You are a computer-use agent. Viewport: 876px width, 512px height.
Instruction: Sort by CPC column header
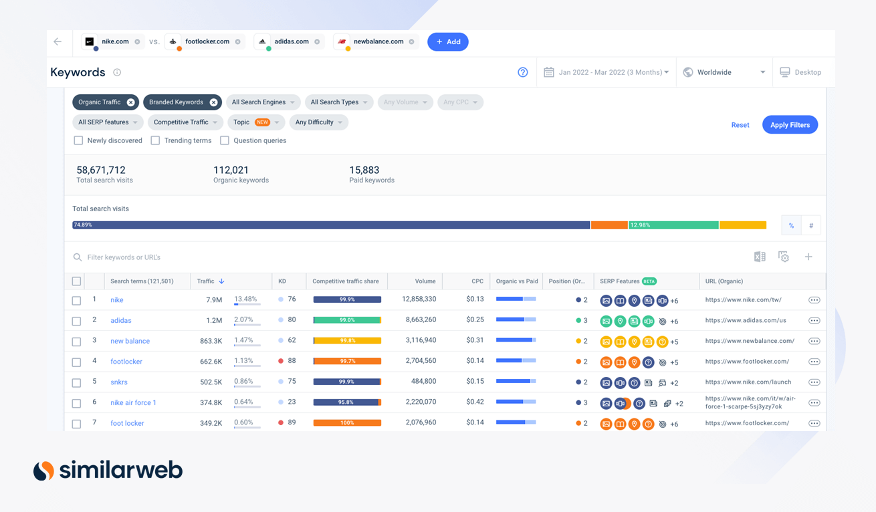pyautogui.click(x=477, y=281)
